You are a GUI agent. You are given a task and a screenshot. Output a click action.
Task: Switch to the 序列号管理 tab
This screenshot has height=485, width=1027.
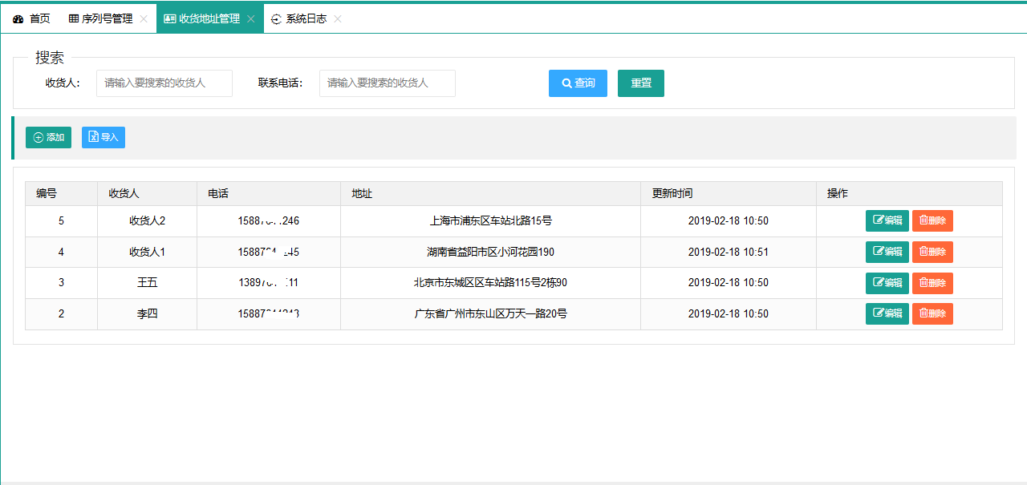(100, 18)
